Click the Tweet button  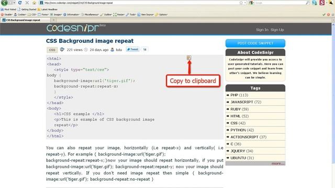tap(132, 50)
